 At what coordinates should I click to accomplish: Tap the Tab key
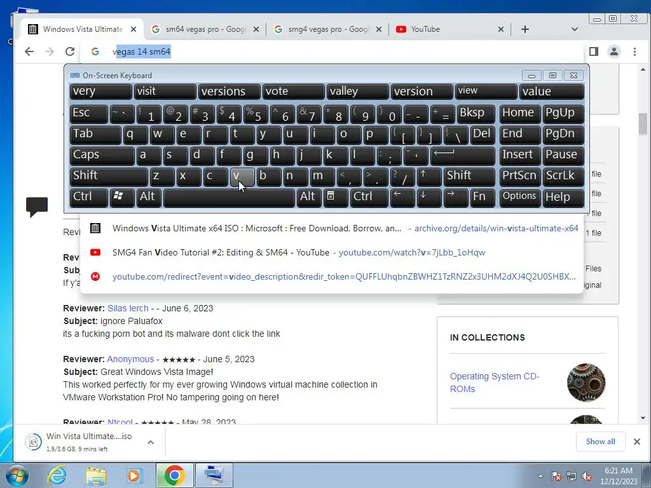coord(95,135)
